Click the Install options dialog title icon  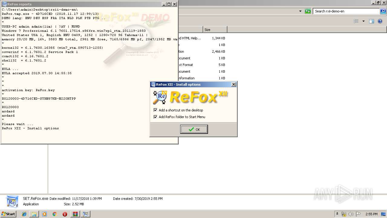click(153, 84)
